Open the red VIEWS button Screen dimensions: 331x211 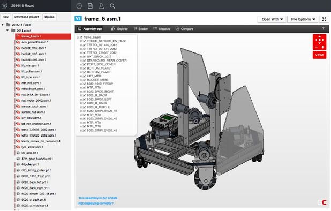[x=320, y=55]
